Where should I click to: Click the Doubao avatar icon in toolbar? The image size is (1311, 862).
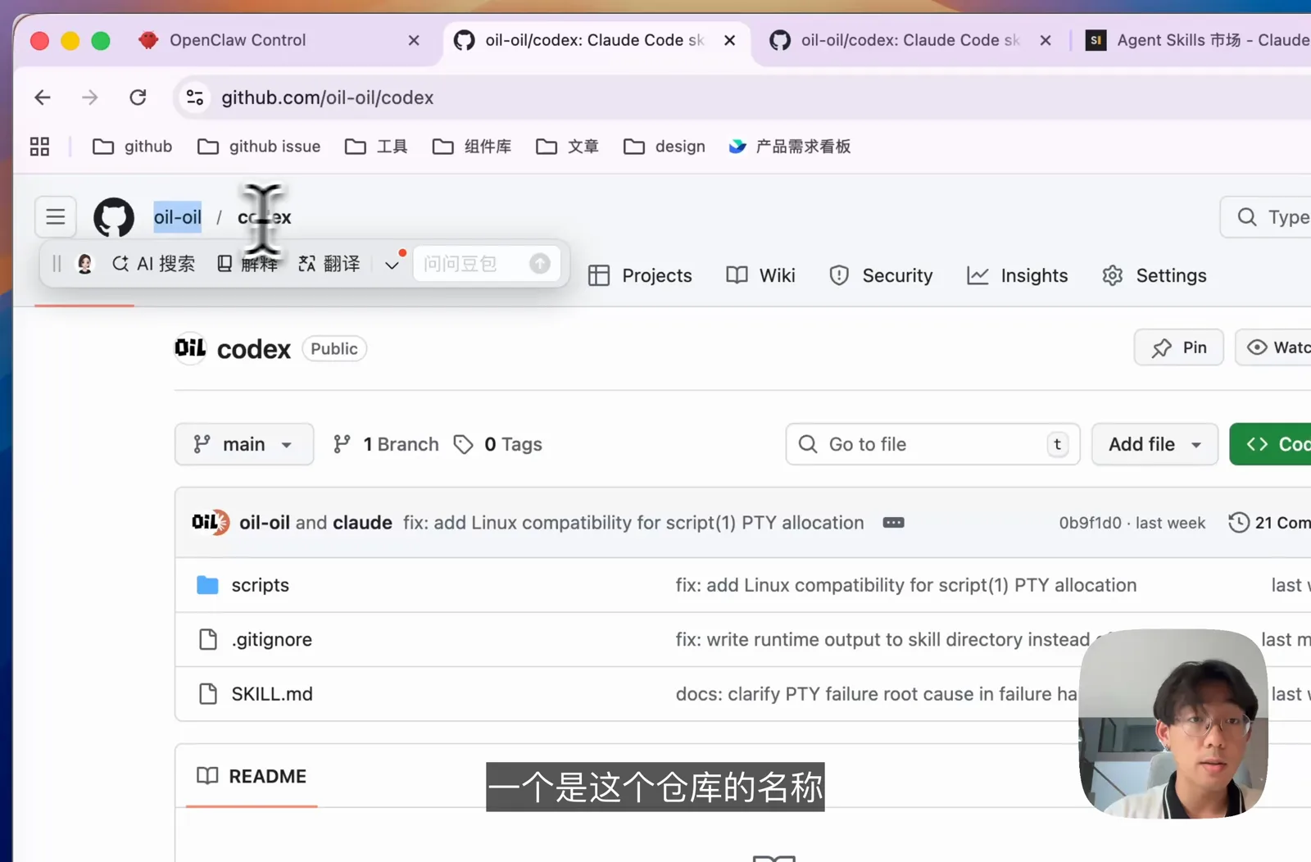point(84,264)
